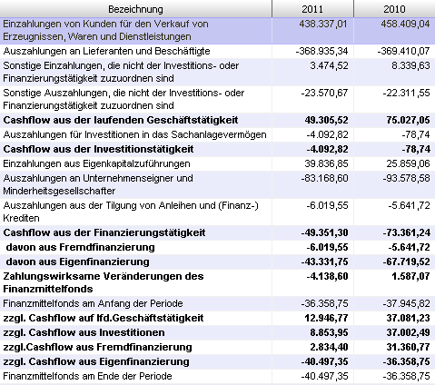Click the 1.587,07 cell
The width and height of the screenshot is (435, 385).
coord(395,282)
